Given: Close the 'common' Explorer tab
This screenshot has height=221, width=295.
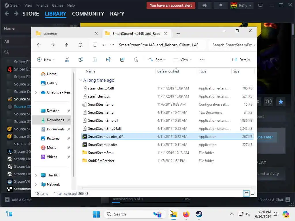Looking at the screenshot, I should pos(96,33).
